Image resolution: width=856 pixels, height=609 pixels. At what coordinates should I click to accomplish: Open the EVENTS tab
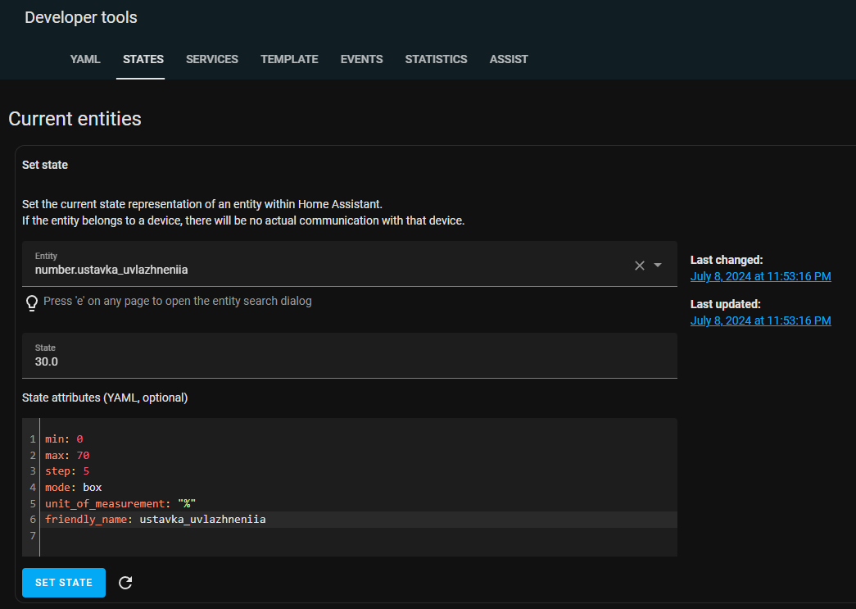(361, 59)
